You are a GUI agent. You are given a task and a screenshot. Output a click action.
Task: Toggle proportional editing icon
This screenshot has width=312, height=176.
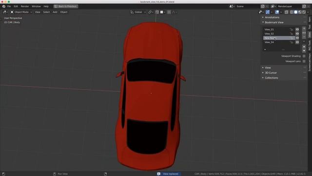169,12
